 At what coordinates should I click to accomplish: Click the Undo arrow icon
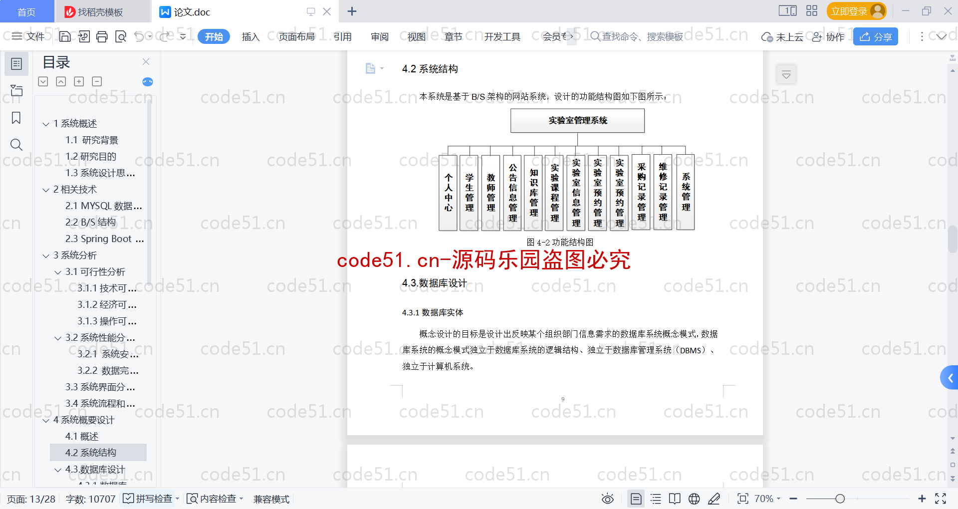pos(139,36)
